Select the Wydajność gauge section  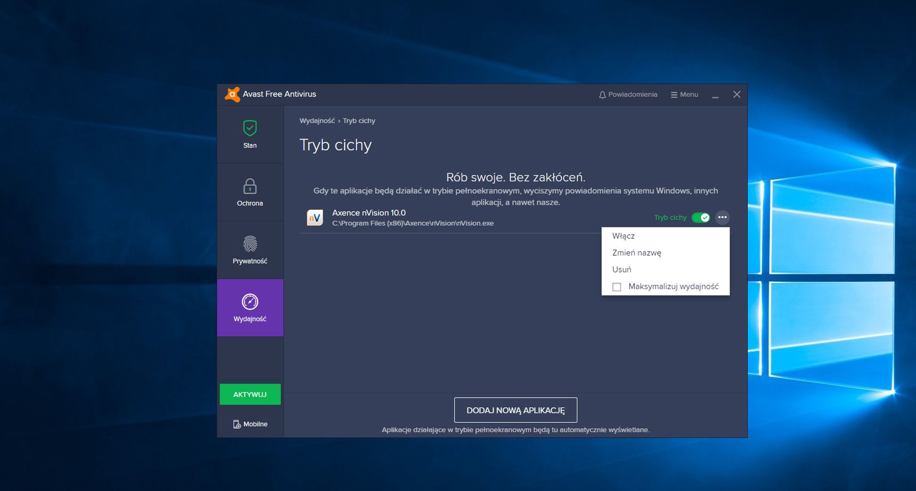pyautogui.click(x=250, y=308)
